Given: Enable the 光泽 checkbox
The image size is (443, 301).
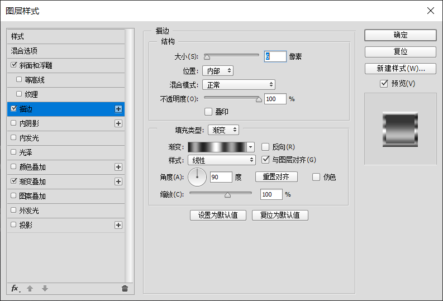Looking at the screenshot, I should (13, 152).
